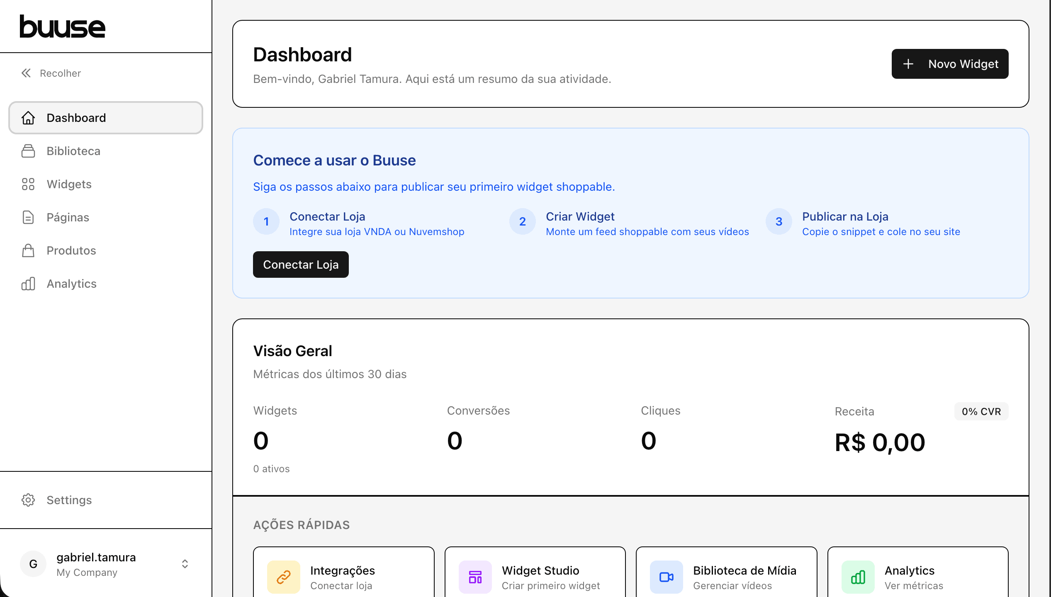
Task: Click the Dashboard home icon
Action: point(28,118)
